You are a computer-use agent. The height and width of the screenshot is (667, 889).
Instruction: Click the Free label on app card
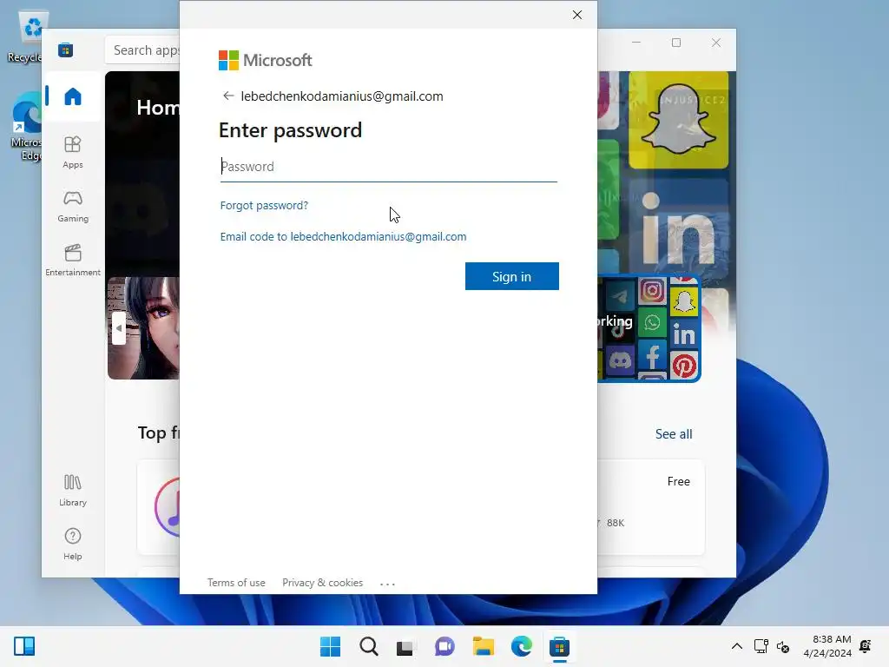678,481
